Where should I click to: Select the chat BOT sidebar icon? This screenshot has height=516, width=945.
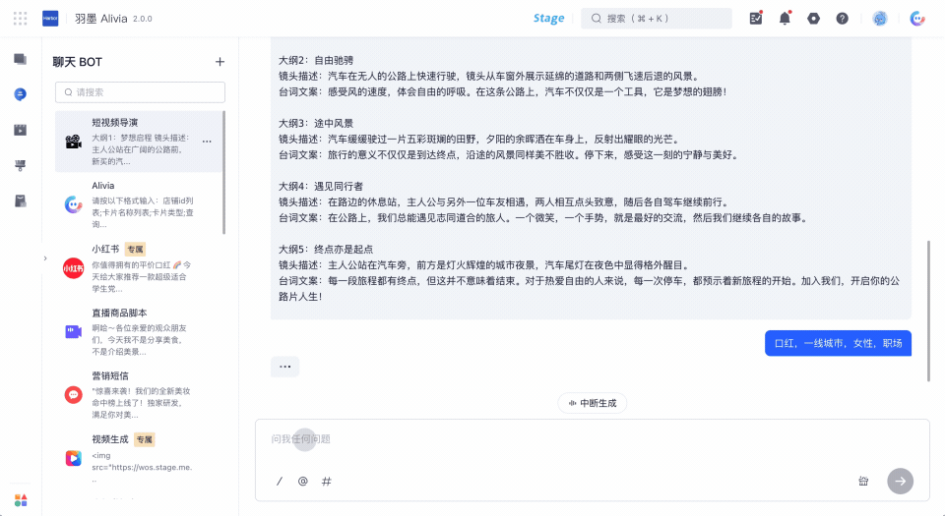tap(20, 94)
